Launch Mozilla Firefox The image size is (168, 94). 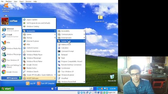pos(39,68)
